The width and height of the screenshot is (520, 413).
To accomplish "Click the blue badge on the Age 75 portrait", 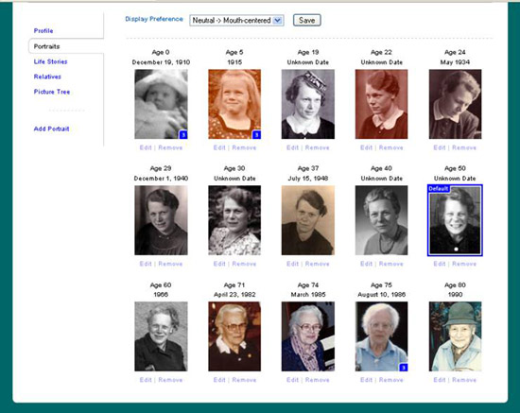I will coord(404,368).
